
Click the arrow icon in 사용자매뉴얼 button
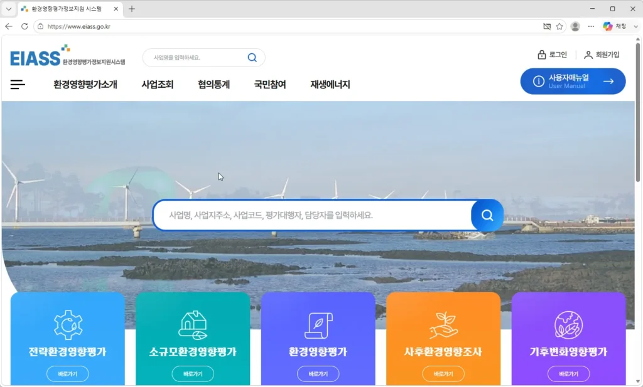click(x=608, y=81)
